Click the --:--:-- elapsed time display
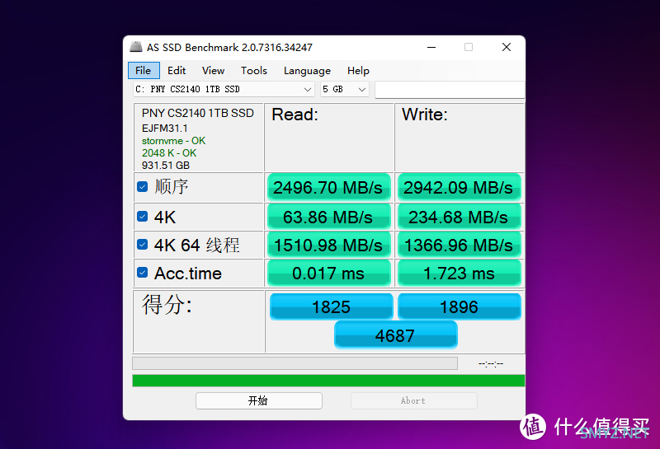This screenshot has height=449, width=660. click(491, 363)
